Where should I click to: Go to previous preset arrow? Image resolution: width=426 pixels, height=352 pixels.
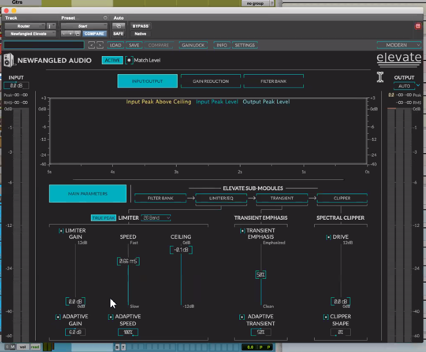pos(91,45)
